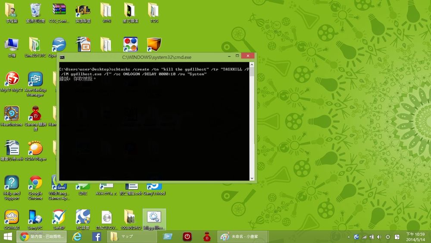The image size is (431, 243).
Task: Select the 本機 computer icon
Action: (12, 47)
